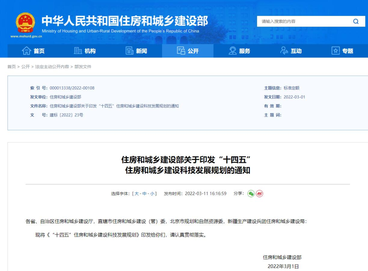Click the search magnifier icon
The height and width of the screenshot is (271, 368).
click(x=356, y=21)
